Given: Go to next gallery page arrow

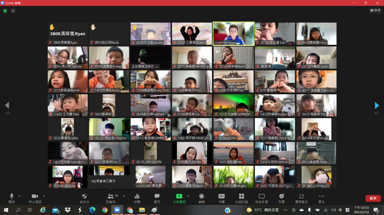Looking at the screenshot, I should (x=377, y=106).
